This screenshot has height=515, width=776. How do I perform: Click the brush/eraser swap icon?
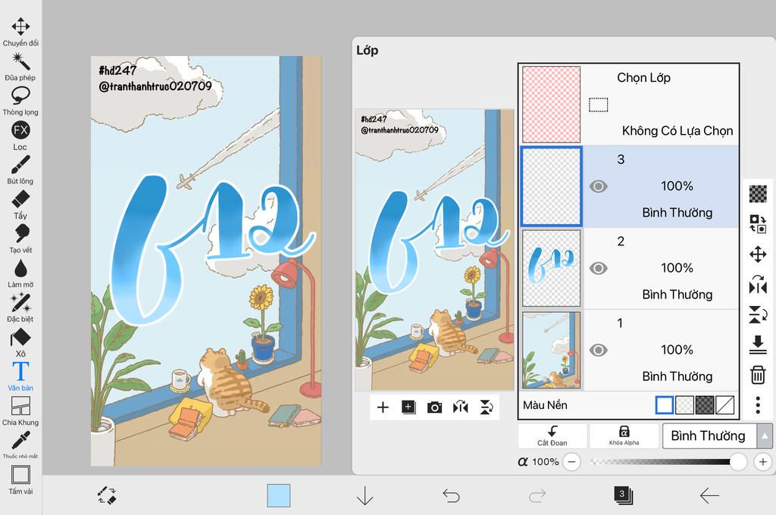click(x=107, y=495)
